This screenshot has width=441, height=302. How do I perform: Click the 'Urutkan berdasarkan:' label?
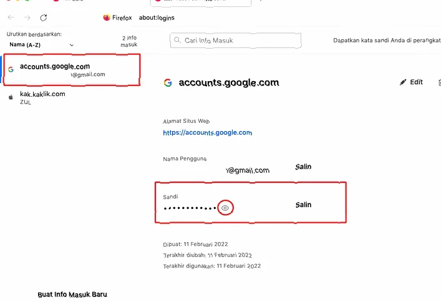click(x=34, y=34)
